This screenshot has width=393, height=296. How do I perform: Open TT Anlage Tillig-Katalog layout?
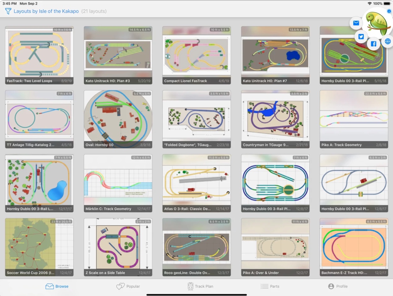(39, 119)
